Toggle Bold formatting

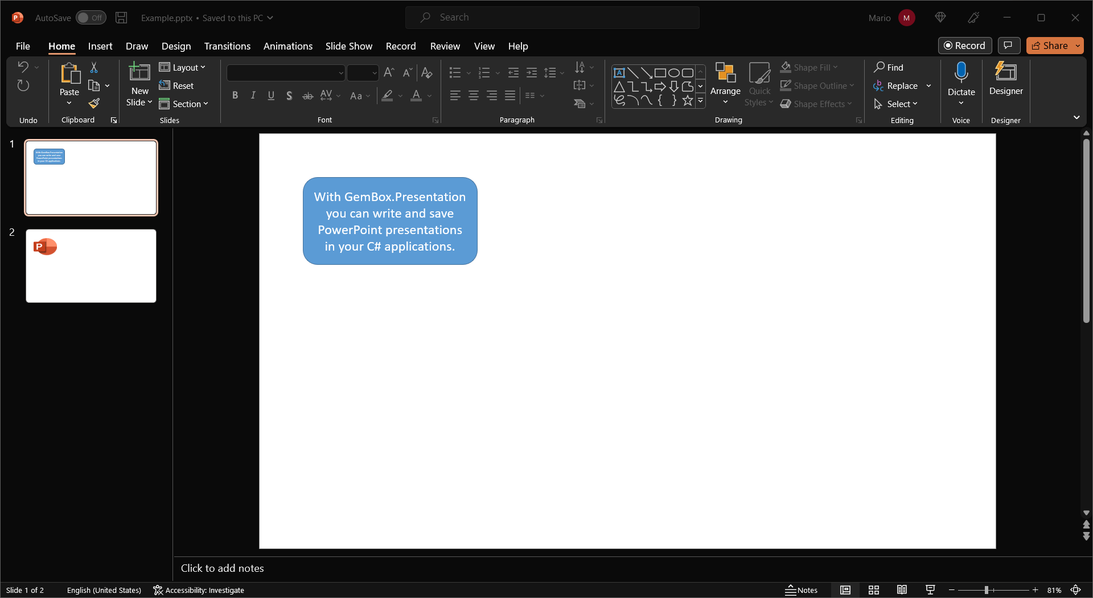tap(235, 96)
